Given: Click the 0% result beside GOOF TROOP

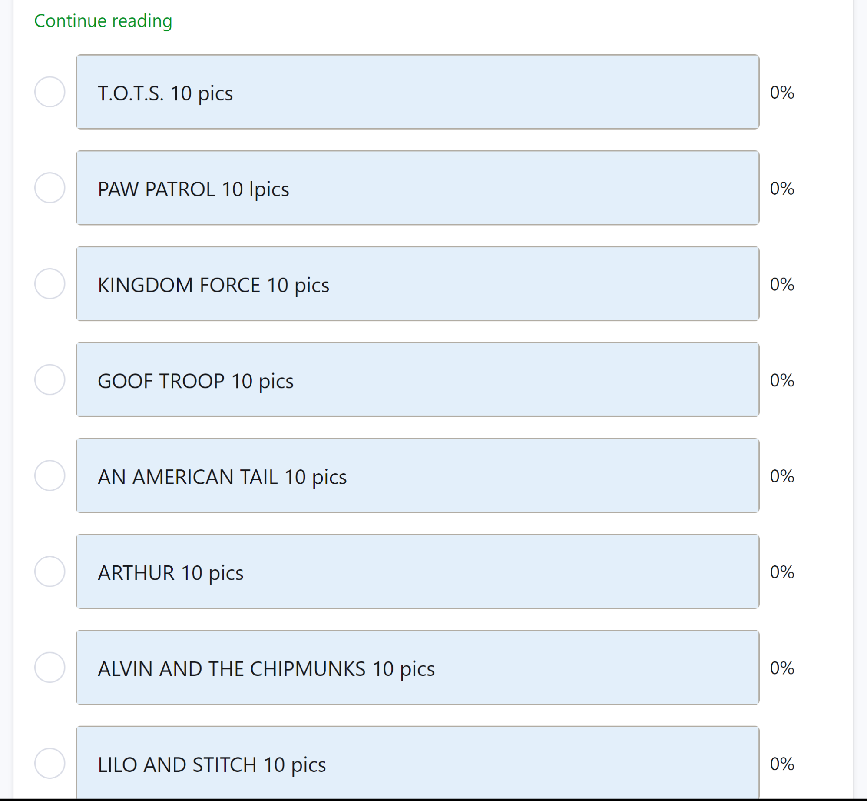Looking at the screenshot, I should pos(782,380).
